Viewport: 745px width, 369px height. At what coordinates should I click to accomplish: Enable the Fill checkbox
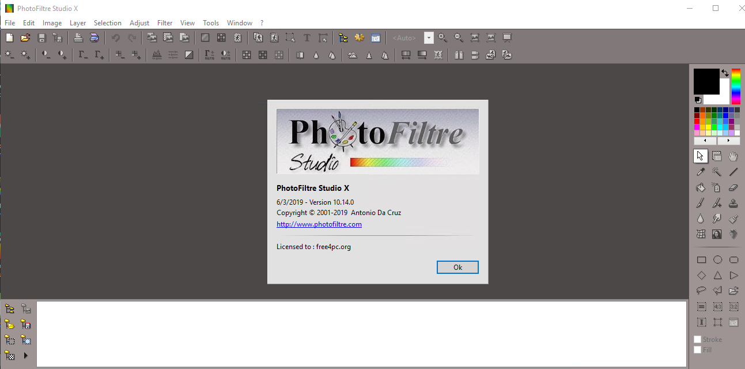tap(698, 350)
